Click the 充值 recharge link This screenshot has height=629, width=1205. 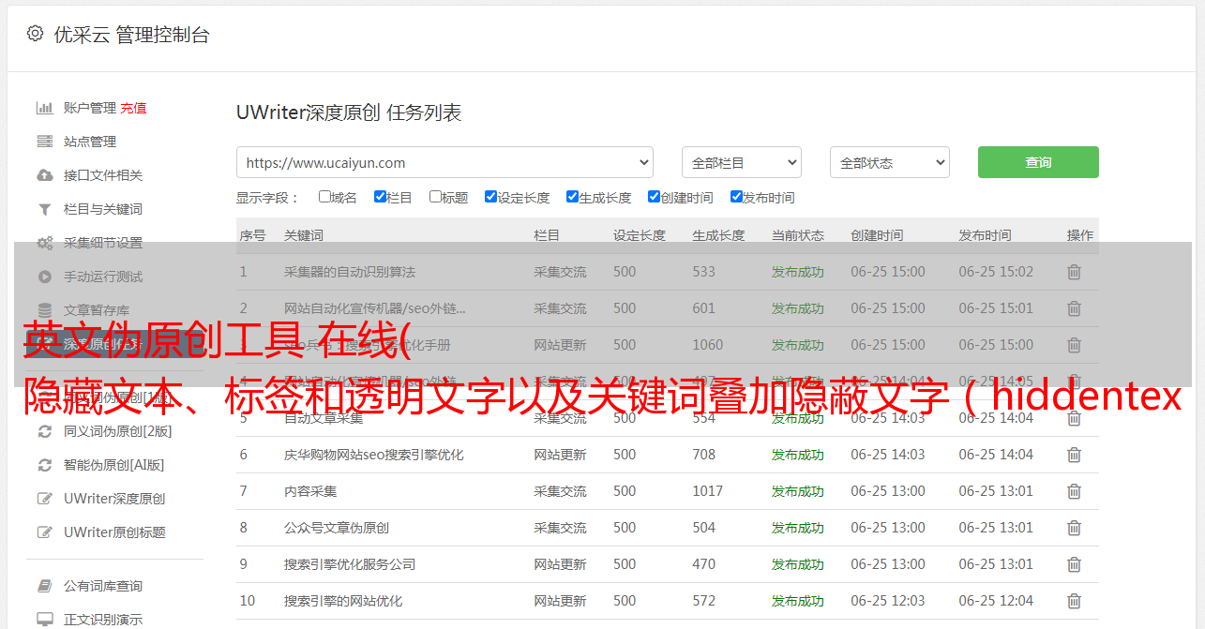133,108
